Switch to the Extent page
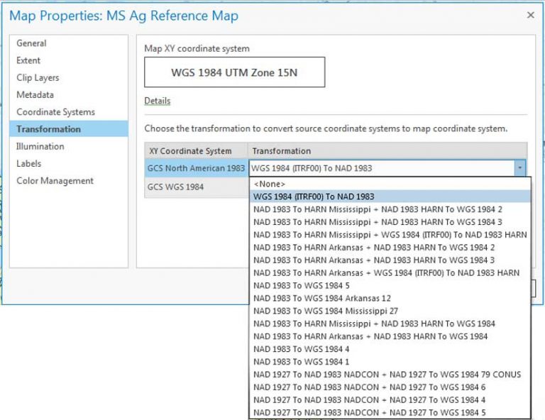Viewport: 545px width, 420px height. pos(28,60)
